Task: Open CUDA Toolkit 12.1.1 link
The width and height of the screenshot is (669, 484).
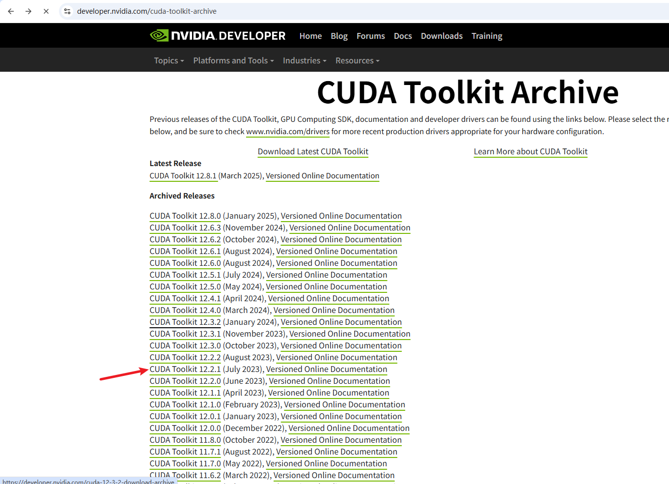Action: (185, 393)
